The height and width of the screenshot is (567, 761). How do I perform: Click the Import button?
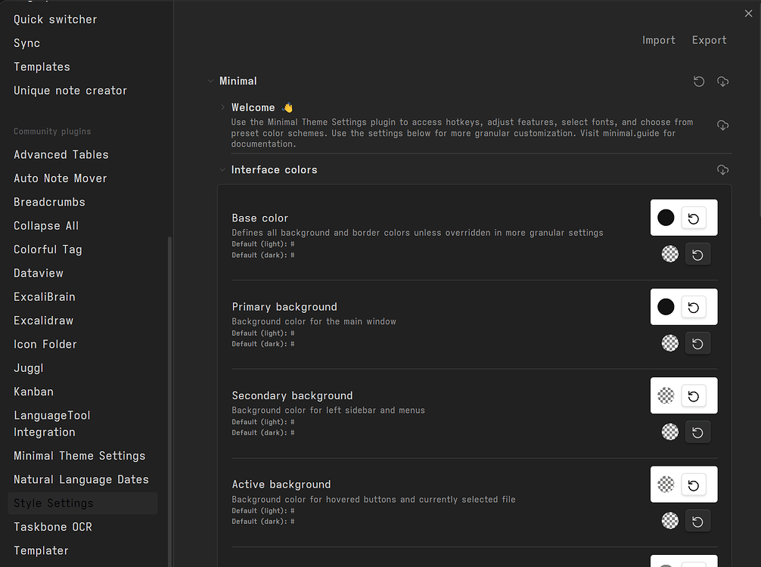coord(658,39)
